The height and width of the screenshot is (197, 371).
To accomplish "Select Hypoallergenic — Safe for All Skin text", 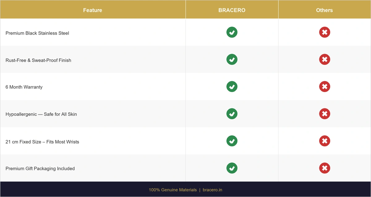I will pyautogui.click(x=41, y=114).
